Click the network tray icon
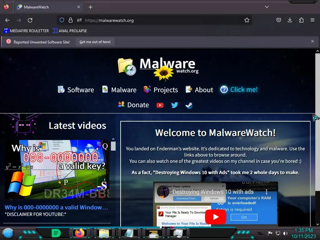The image size is (320, 240). [x=277, y=233]
